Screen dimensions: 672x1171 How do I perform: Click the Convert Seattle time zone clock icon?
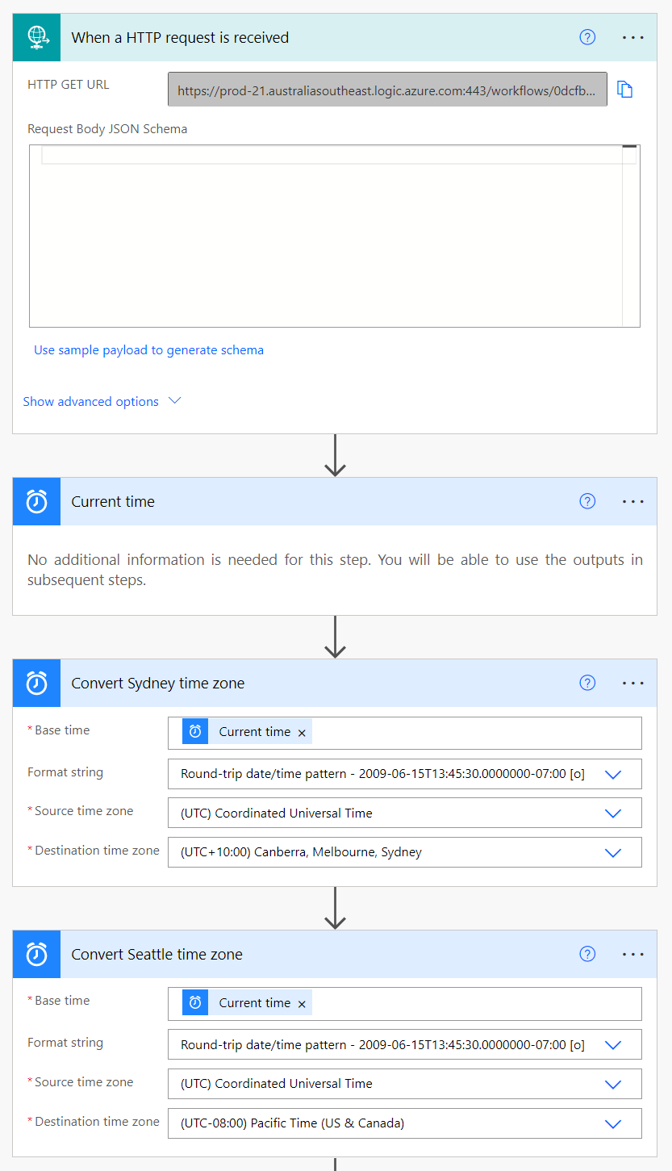[36, 954]
